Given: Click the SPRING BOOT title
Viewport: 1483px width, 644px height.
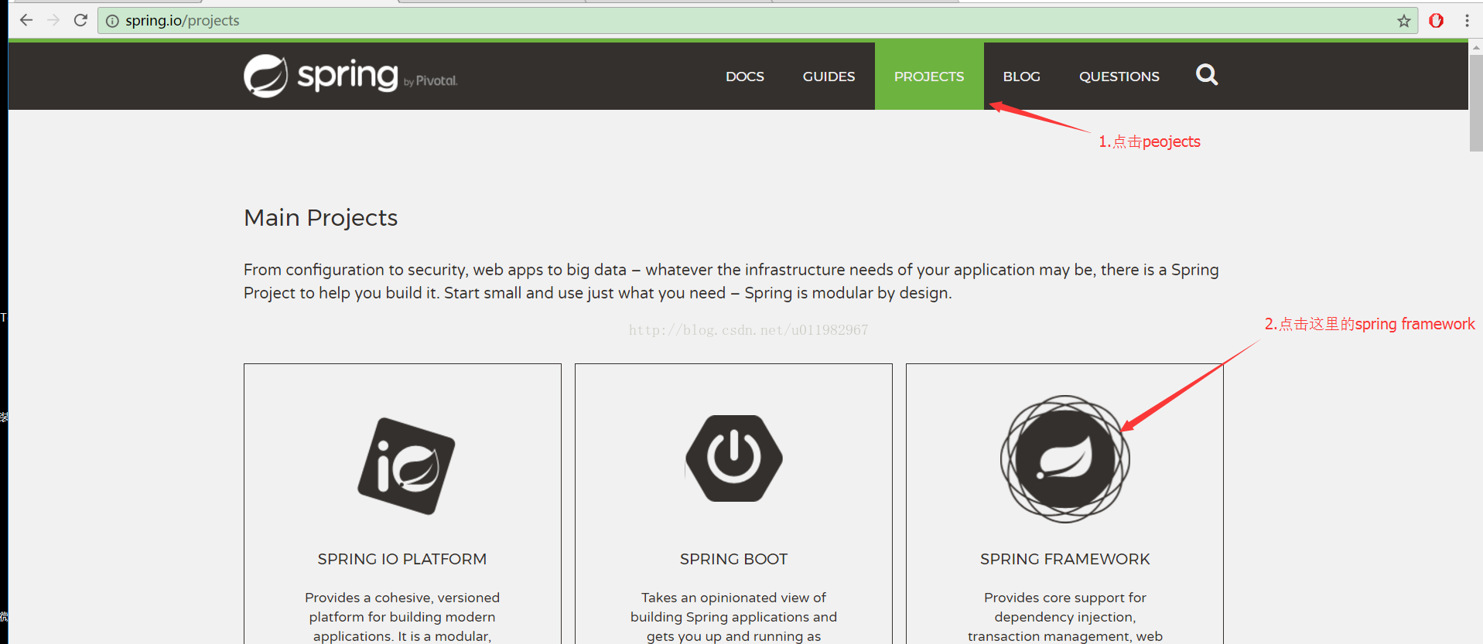Looking at the screenshot, I should (734, 559).
